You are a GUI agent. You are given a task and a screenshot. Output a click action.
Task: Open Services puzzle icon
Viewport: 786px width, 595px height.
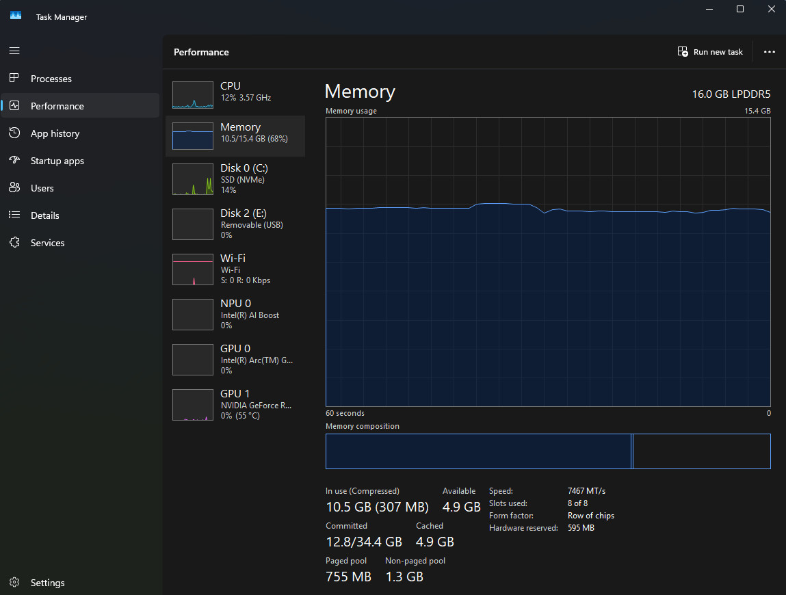coord(14,242)
